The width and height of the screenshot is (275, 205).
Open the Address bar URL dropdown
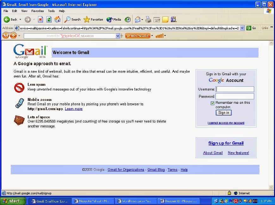[242, 28]
